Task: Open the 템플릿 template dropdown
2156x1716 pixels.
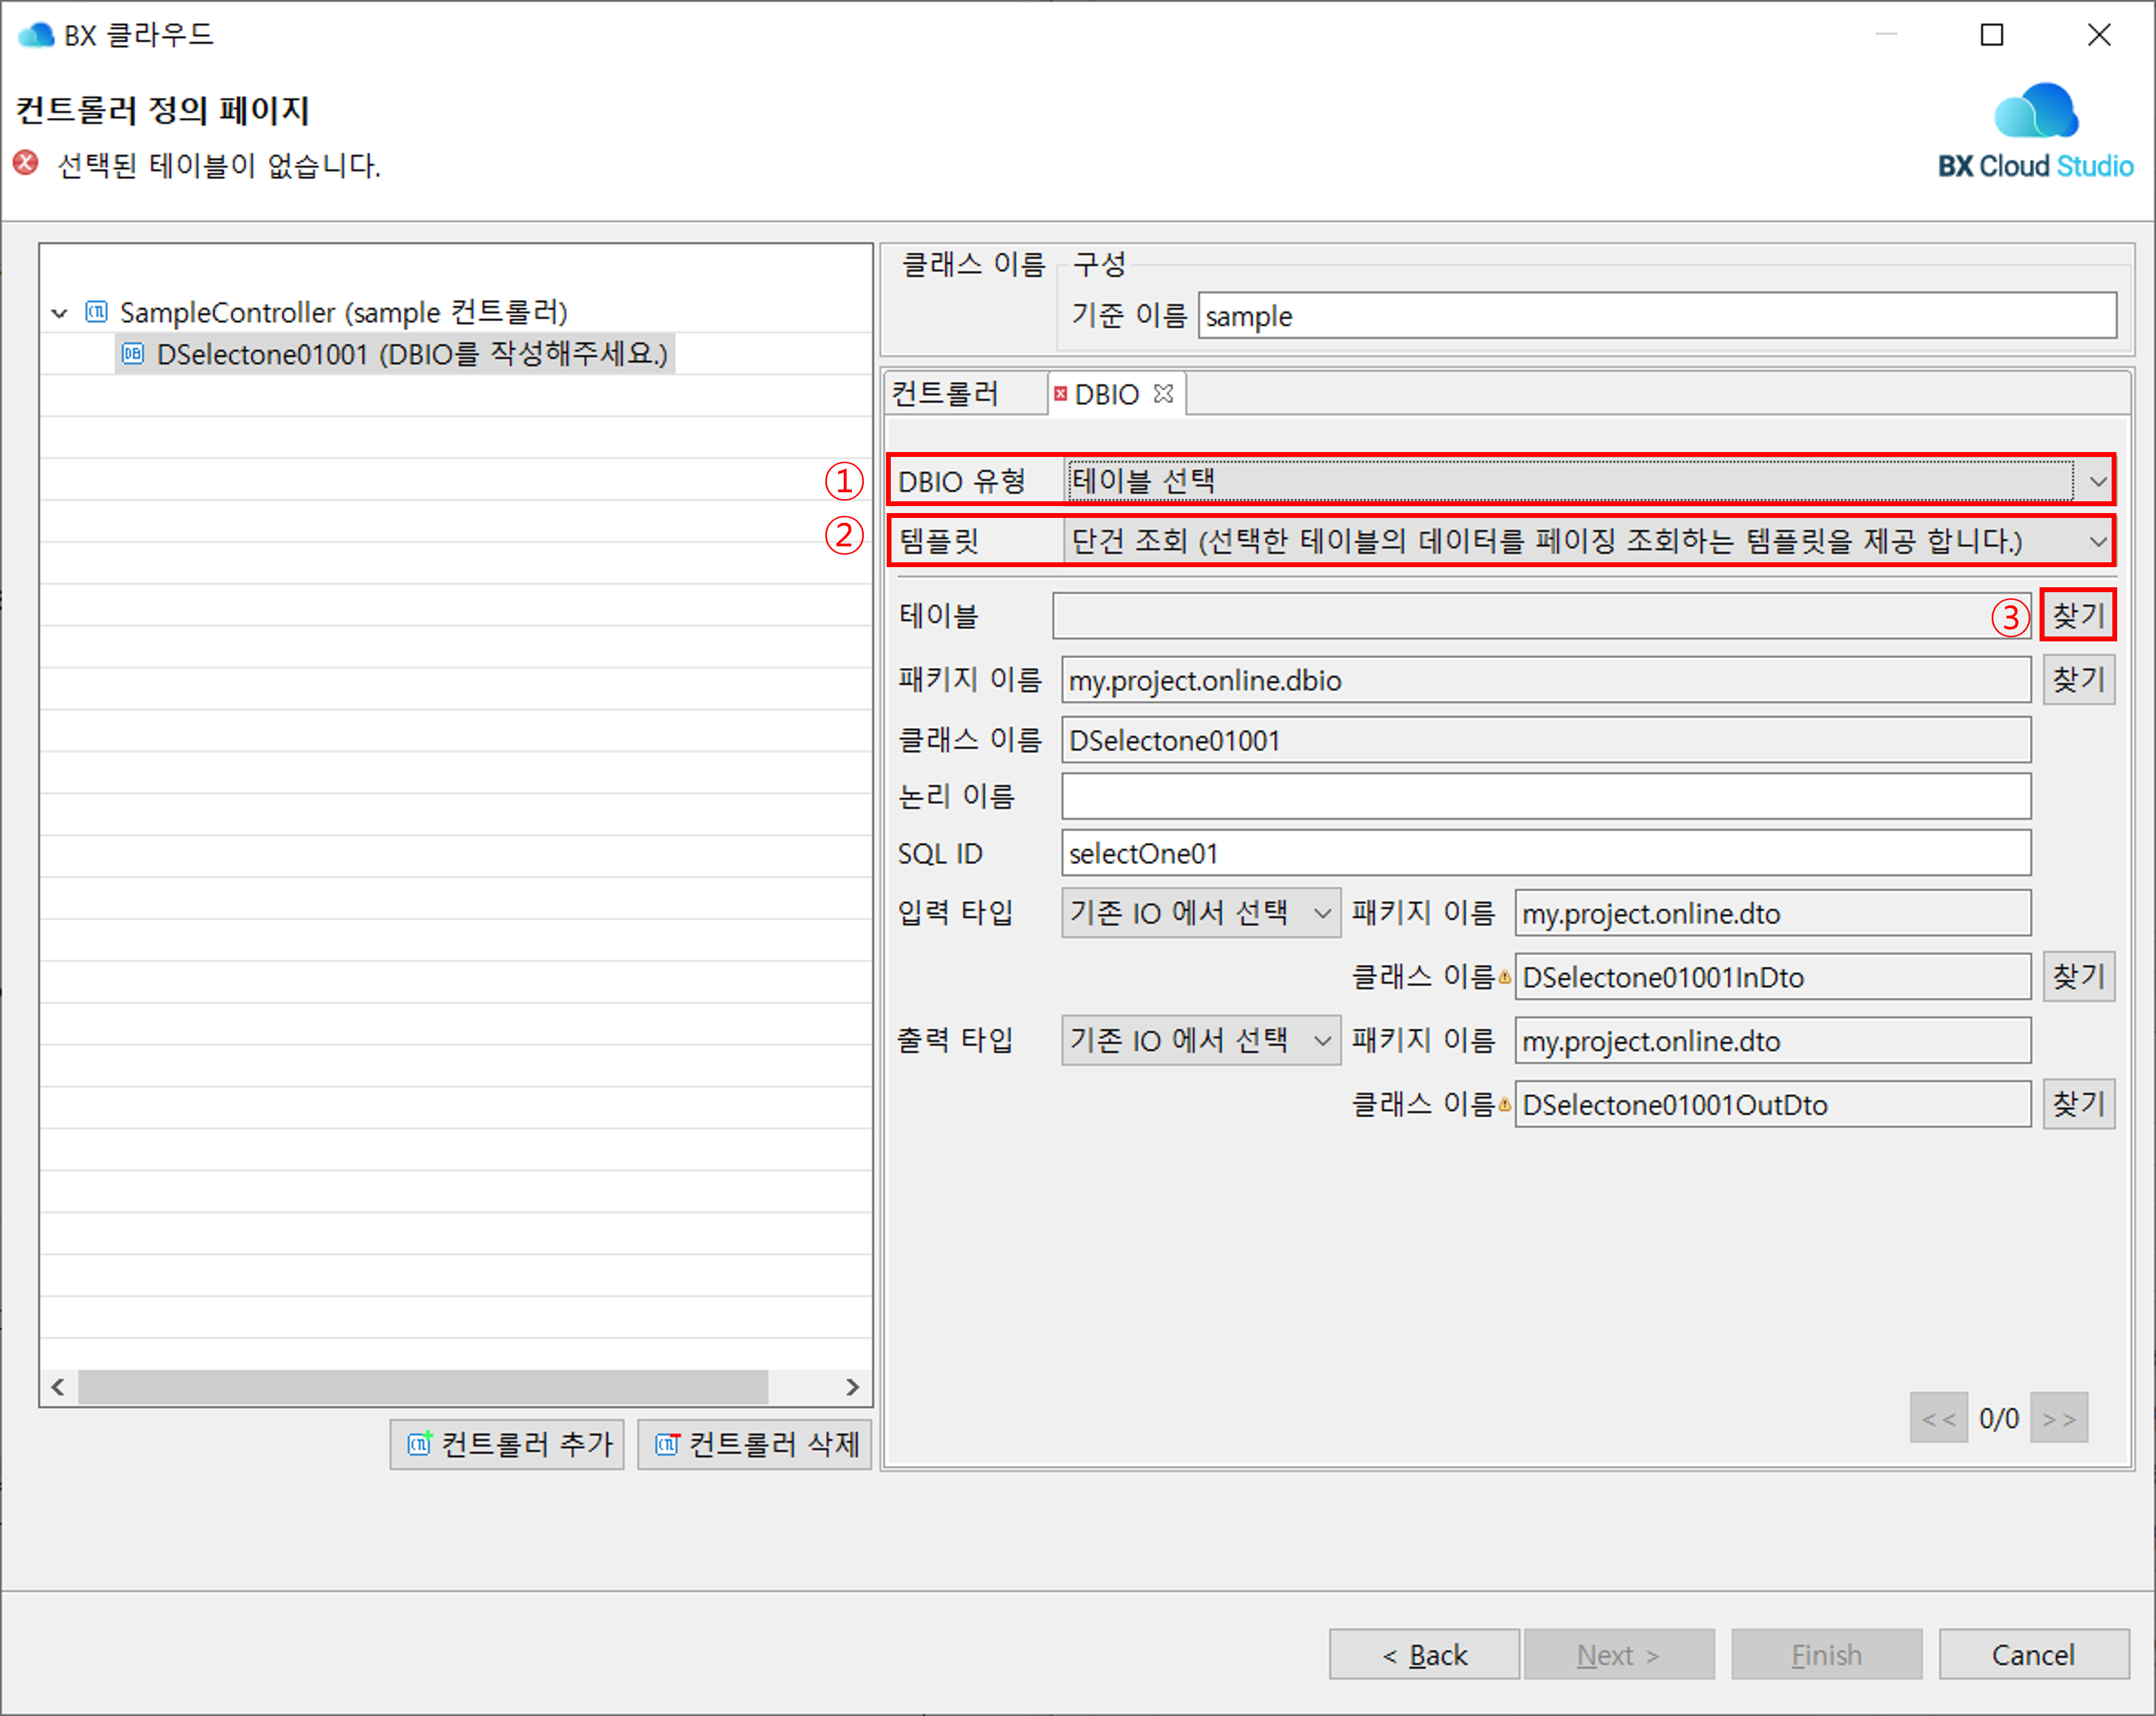Action: 2097,542
